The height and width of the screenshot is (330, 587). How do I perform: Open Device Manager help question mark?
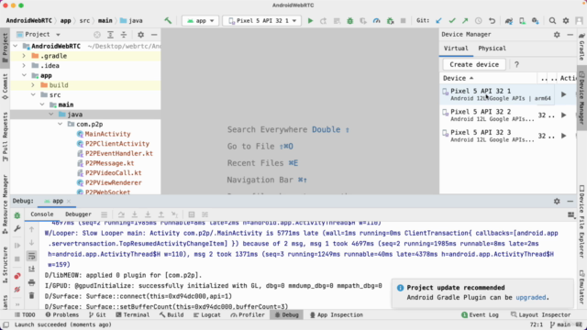coord(516,64)
